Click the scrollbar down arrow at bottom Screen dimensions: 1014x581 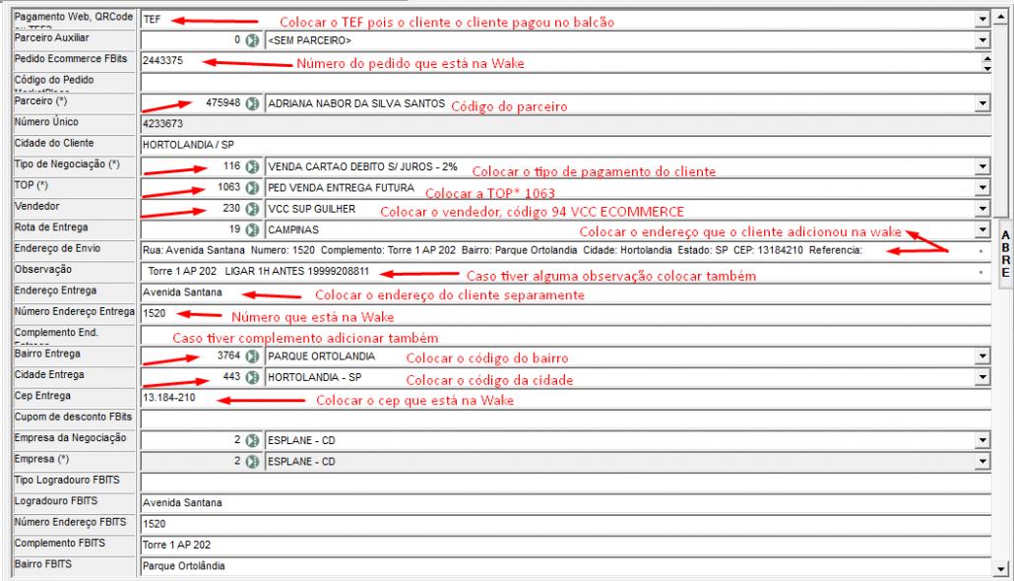tap(1001, 568)
